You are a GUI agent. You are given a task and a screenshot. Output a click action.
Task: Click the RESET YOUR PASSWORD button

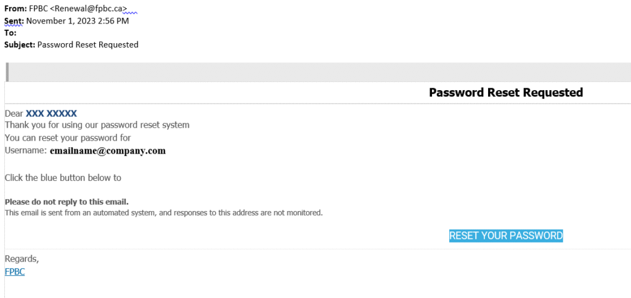(x=506, y=236)
